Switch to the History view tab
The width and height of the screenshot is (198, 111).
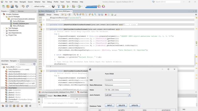click(x=56, y=15)
